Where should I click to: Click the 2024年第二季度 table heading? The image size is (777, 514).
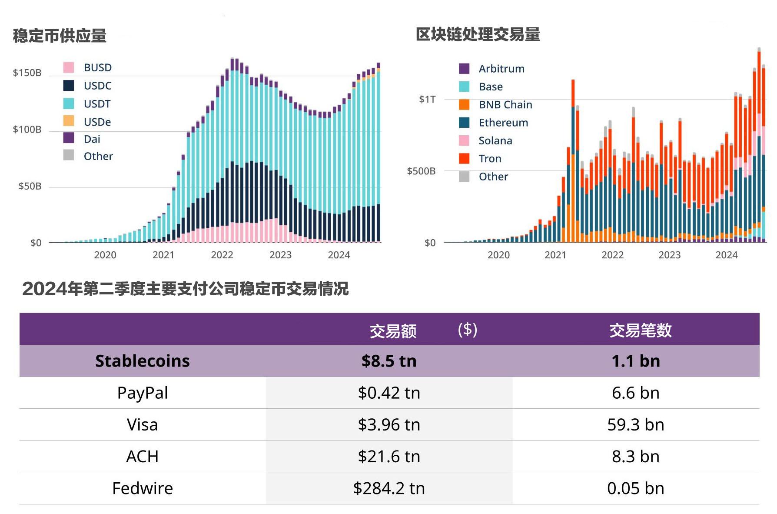coord(185,289)
